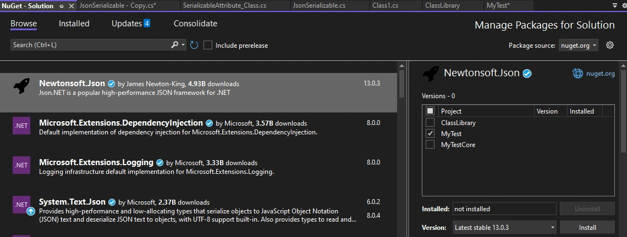The width and height of the screenshot is (627, 237).
Task: Open NuGet settings gear icon
Action: pyautogui.click(x=610, y=45)
